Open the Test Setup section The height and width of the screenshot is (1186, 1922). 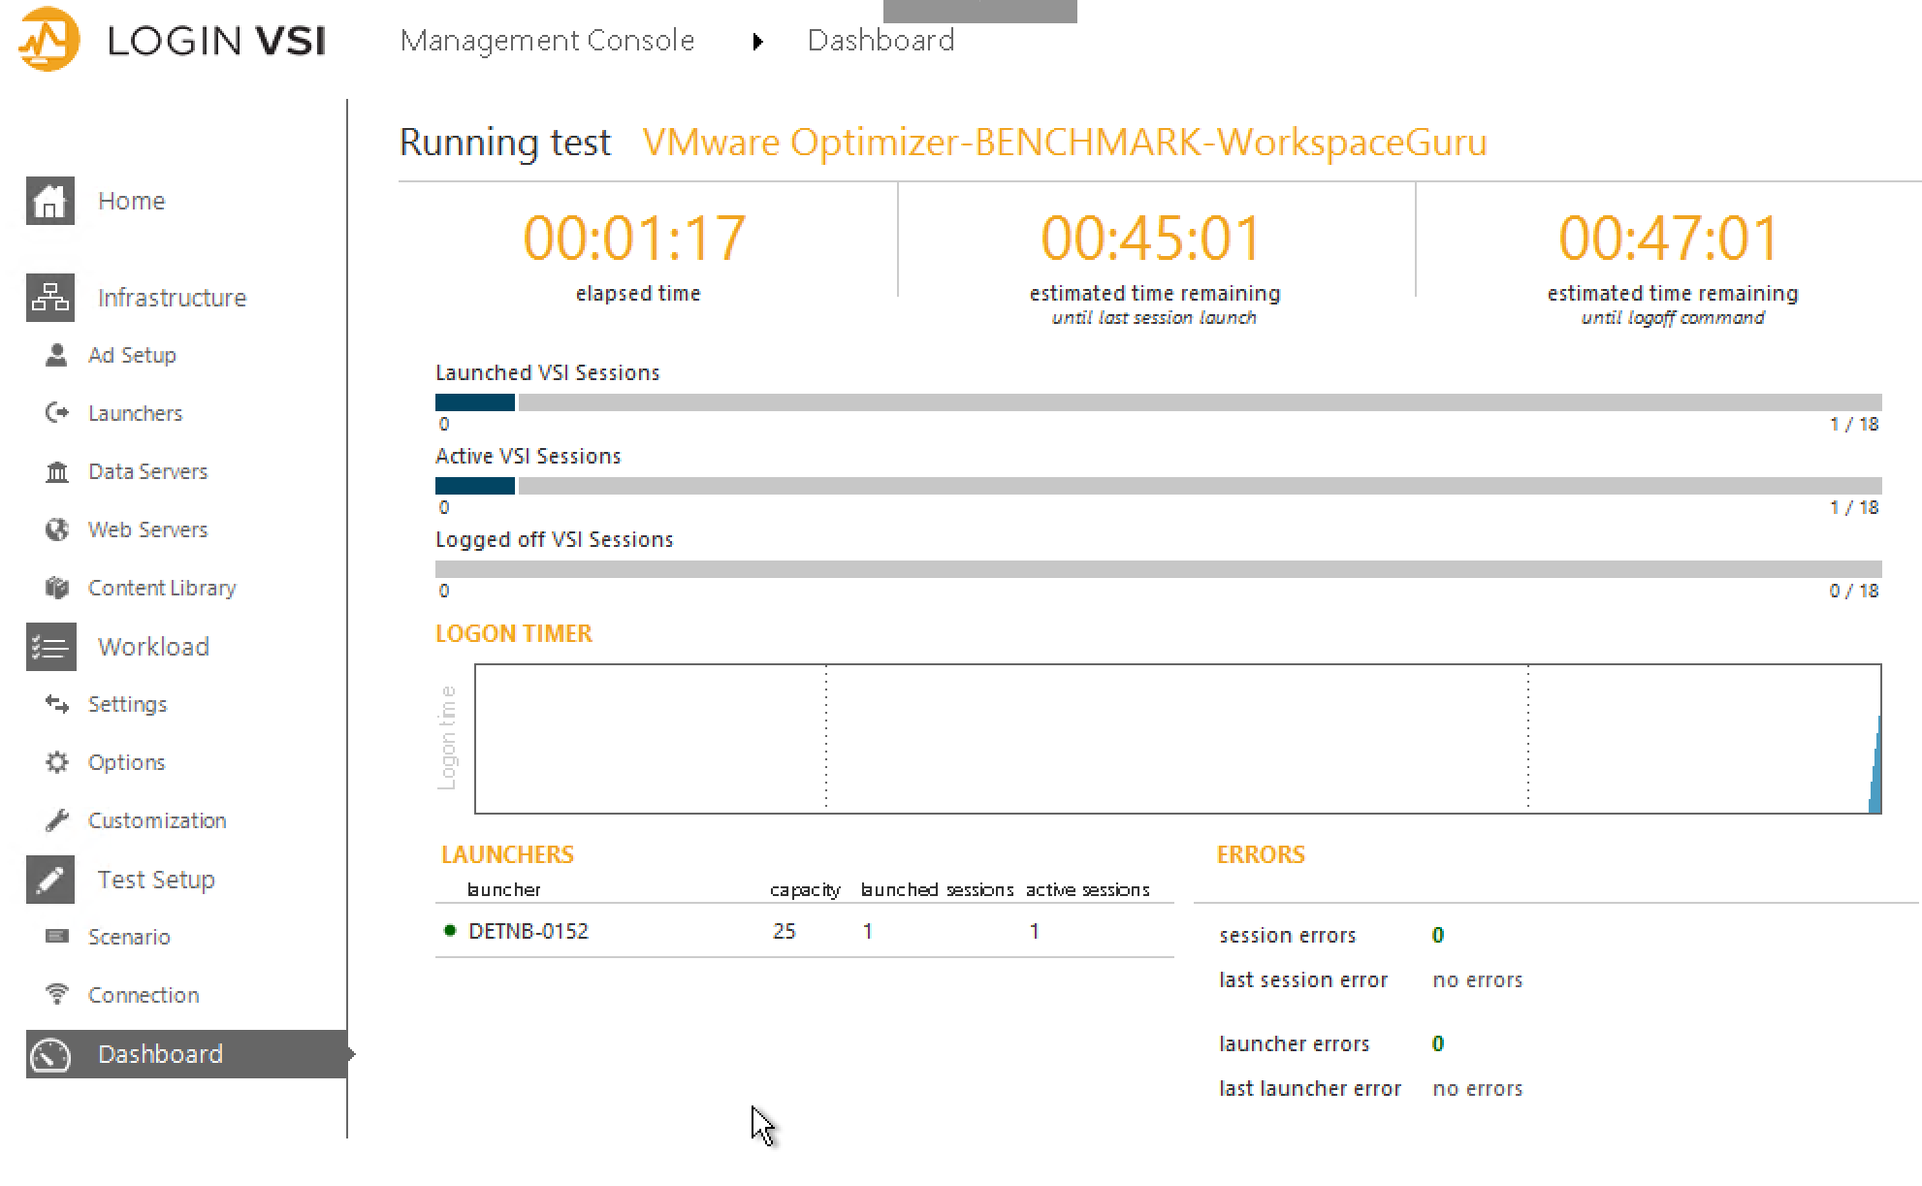coord(156,880)
